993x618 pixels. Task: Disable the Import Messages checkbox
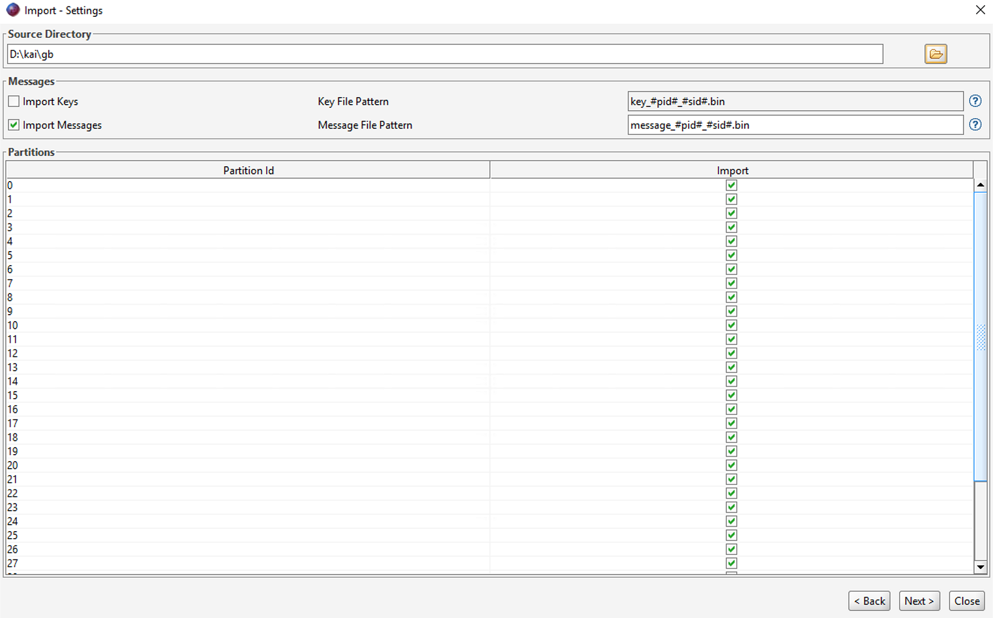click(x=13, y=125)
